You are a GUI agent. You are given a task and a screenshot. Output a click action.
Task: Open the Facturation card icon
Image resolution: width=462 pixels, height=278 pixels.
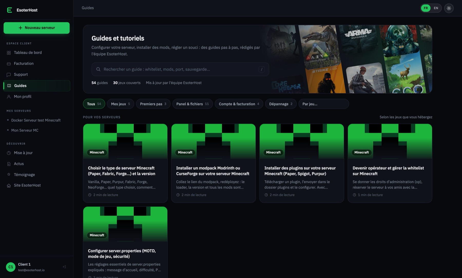tap(9, 64)
